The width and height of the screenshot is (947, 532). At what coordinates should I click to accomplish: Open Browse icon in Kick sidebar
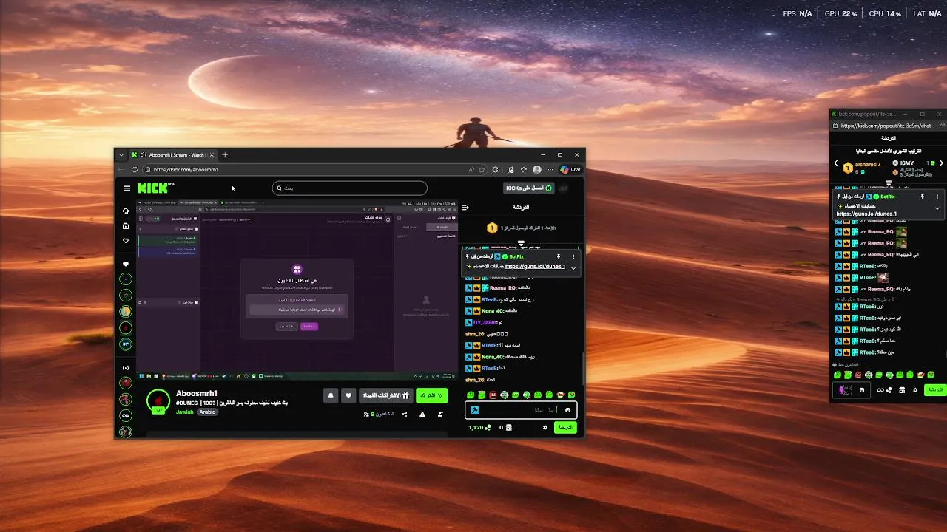tap(126, 226)
